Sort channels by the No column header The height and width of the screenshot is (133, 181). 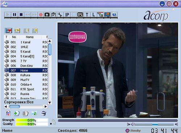(x=14, y=37)
